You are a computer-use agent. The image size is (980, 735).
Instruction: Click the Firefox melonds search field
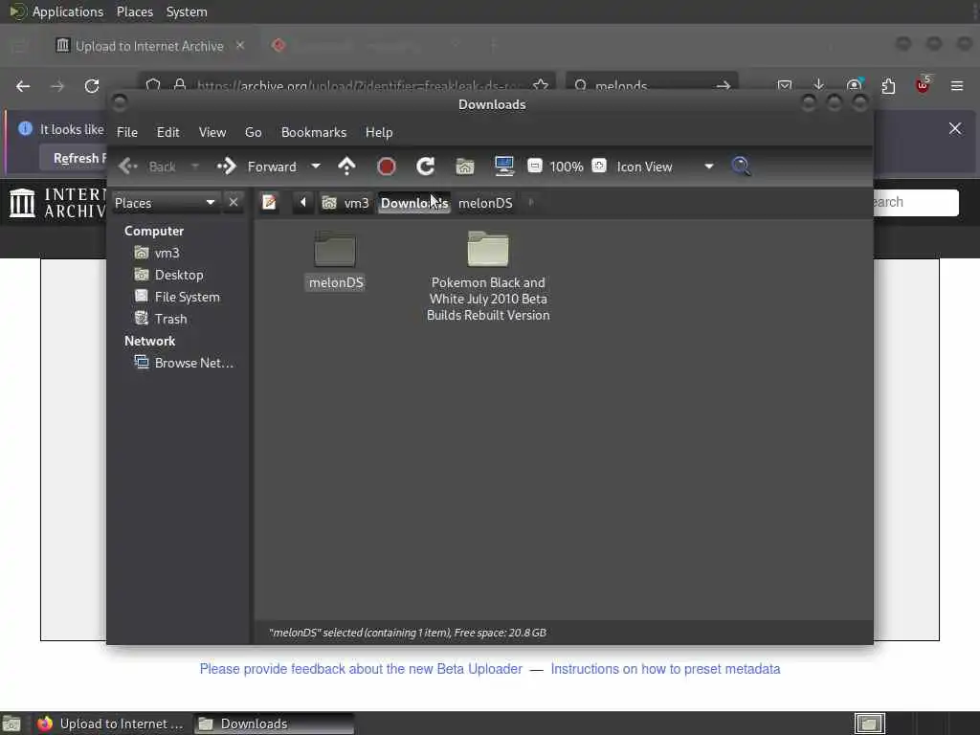[x=652, y=85]
